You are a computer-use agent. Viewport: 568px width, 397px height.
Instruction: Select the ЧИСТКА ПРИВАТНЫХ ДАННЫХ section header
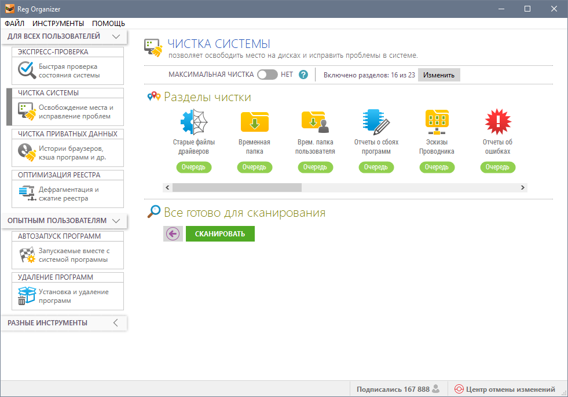[68, 134]
